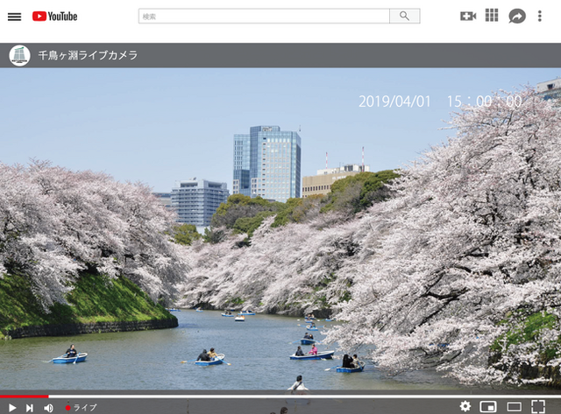Toggle theater mode

[x=514, y=406]
